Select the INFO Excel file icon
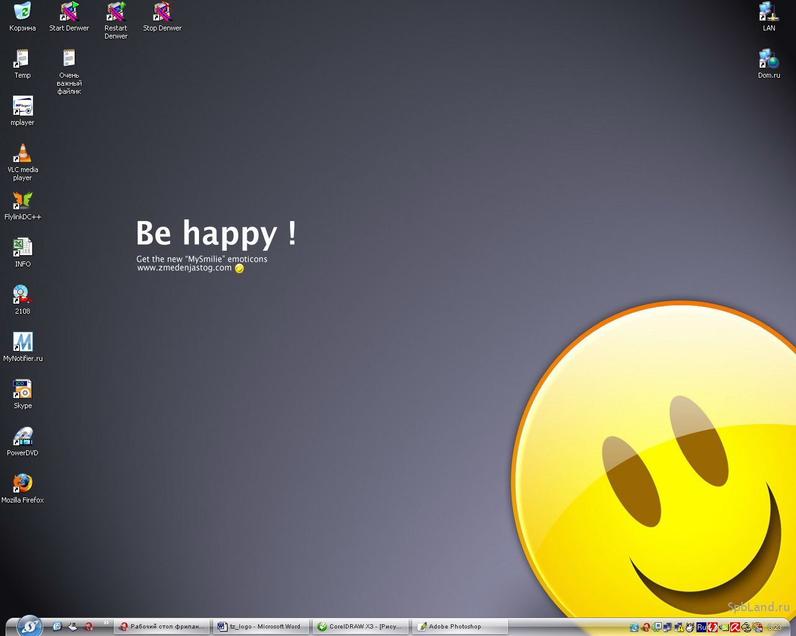The height and width of the screenshot is (636, 796). [22, 248]
